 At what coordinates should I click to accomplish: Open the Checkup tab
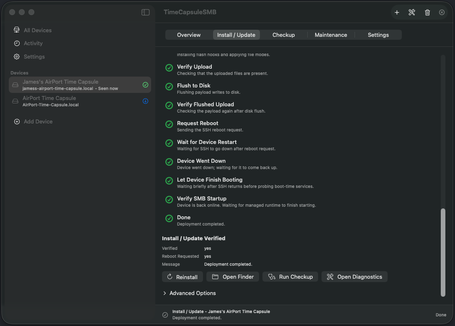click(x=283, y=35)
